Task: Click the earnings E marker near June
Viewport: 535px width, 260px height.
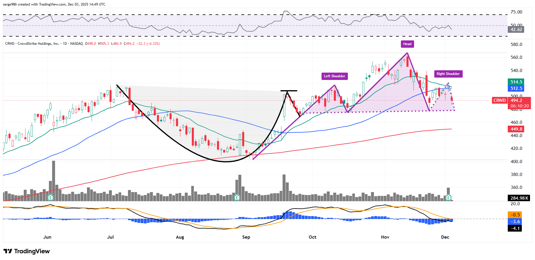Action: click(x=50, y=198)
